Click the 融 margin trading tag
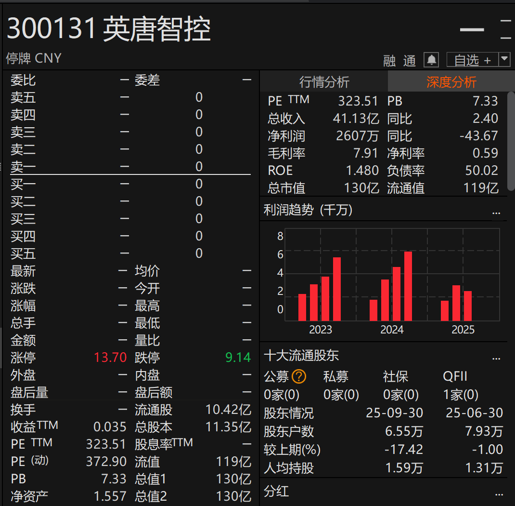This screenshot has height=506, width=515. 389,61
